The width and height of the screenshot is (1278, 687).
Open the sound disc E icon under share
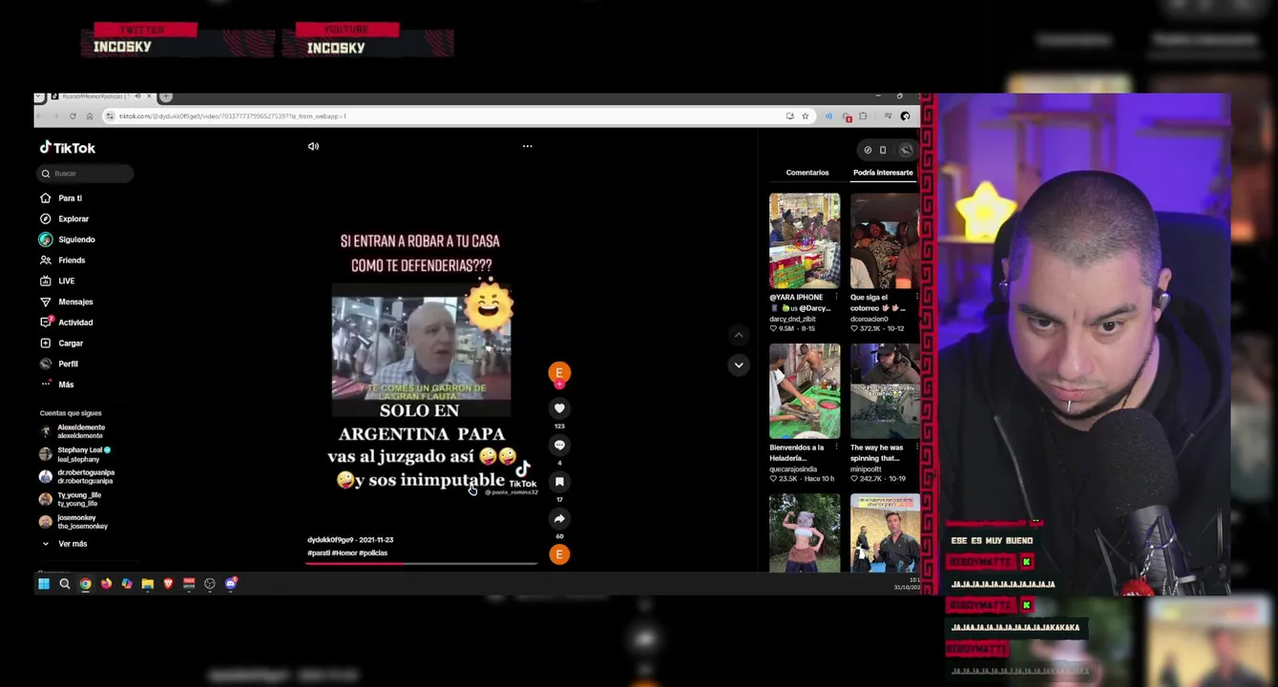pos(559,554)
